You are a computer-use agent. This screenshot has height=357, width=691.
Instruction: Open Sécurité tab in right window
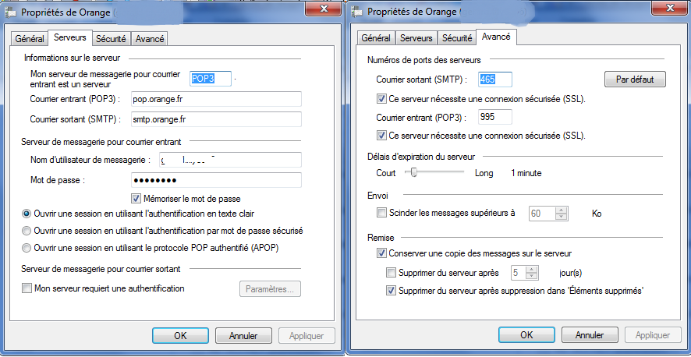click(457, 38)
